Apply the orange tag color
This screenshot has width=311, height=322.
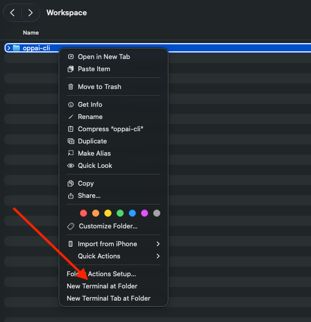(96, 213)
